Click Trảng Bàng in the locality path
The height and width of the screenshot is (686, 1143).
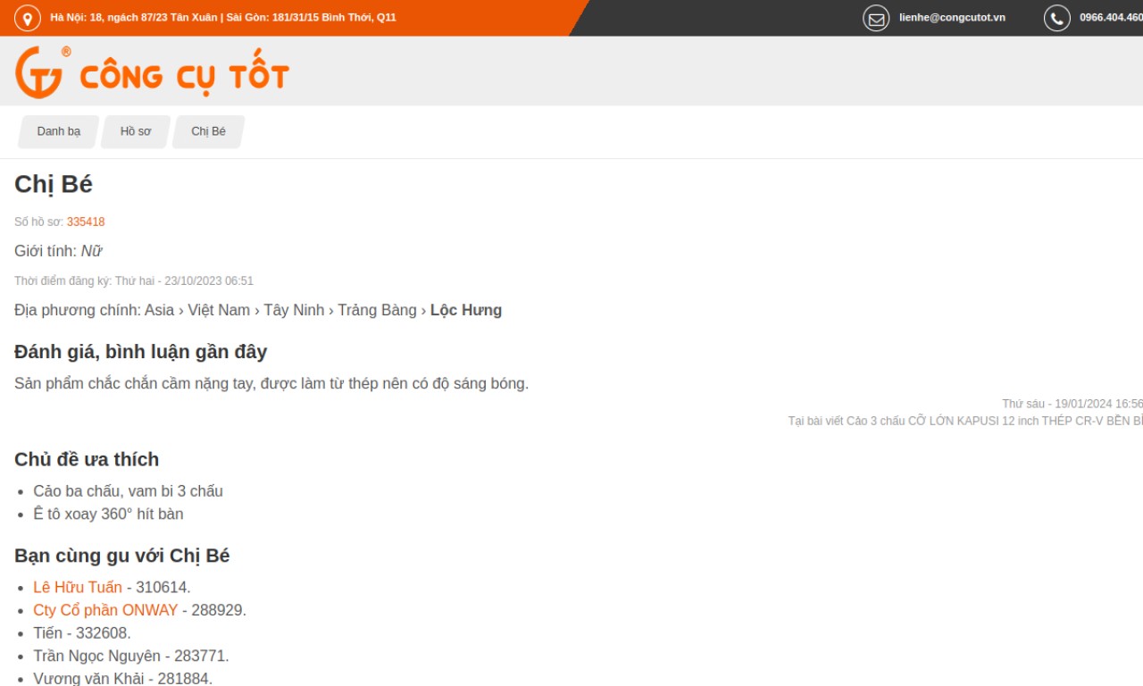coord(377,310)
